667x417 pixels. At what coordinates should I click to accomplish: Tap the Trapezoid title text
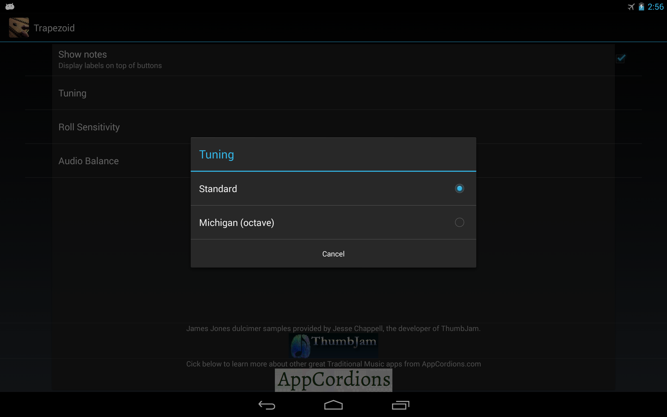(x=54, y=28)
